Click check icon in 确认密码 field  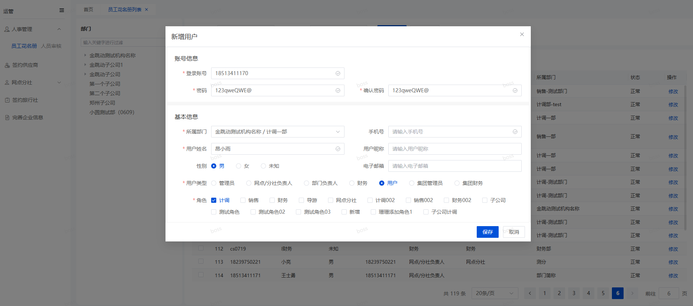(x=515, y=90)
